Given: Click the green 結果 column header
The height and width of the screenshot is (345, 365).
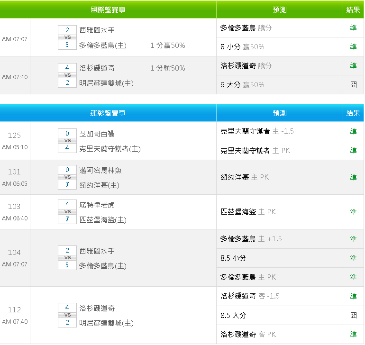Looking at the screenshot, I should 353,9.
